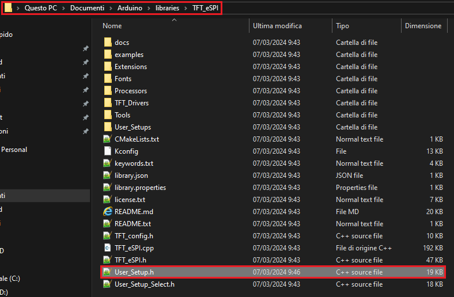Expand the chevron after Arduino
The image size is (454, 297).
149,8
